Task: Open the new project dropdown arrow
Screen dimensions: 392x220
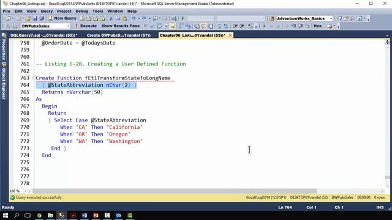Action: 12,18
